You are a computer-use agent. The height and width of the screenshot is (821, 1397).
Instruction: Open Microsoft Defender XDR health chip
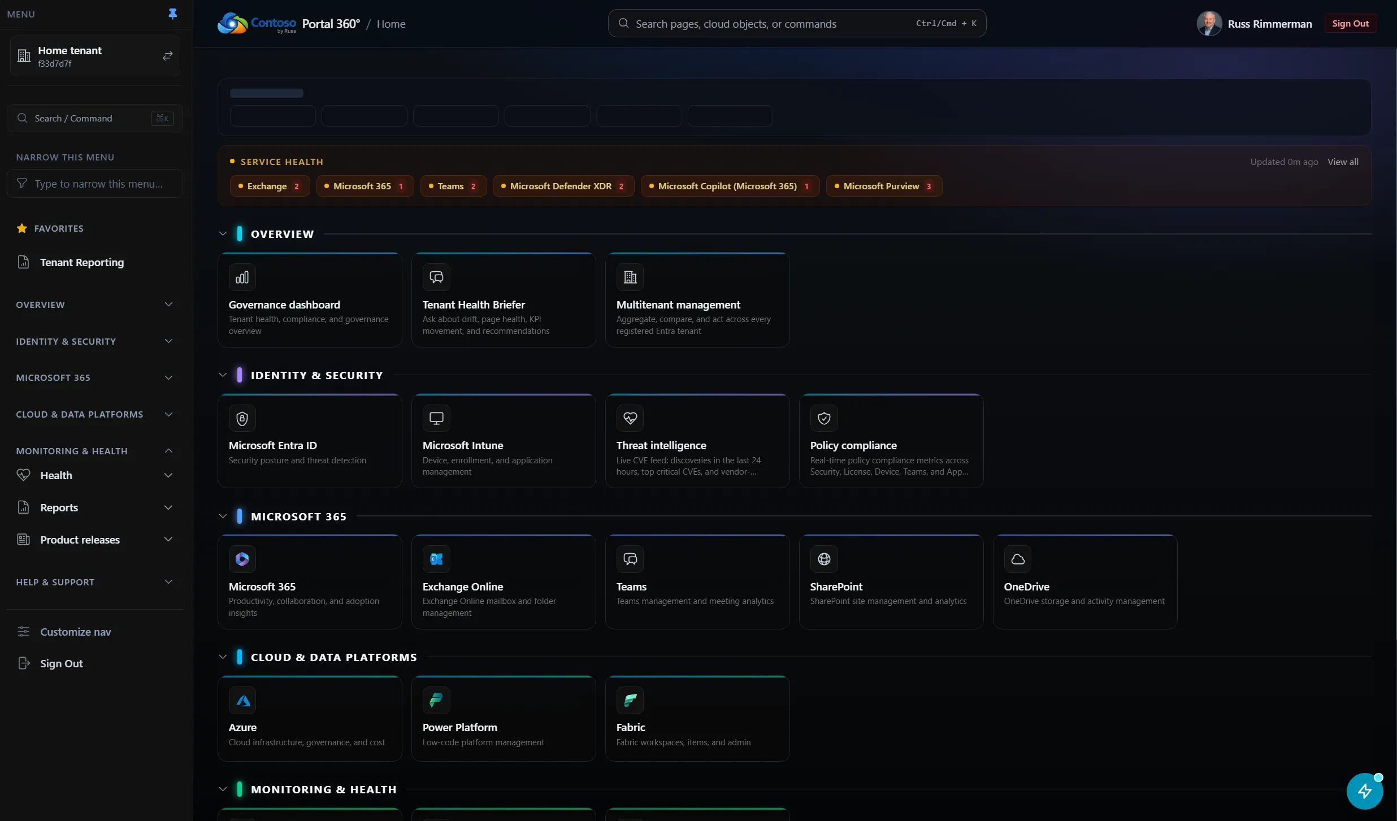click(563, 186)
